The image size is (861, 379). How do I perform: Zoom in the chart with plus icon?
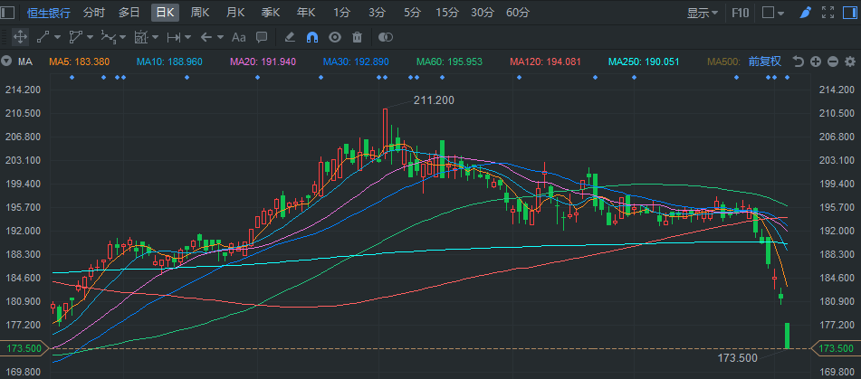pos(816,62)
